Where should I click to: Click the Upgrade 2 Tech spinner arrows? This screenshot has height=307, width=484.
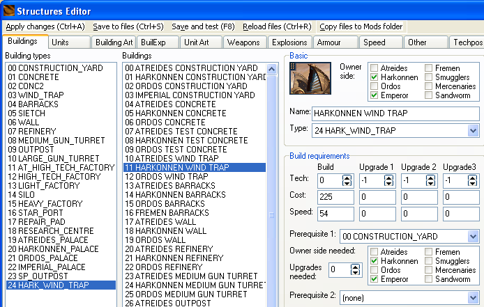click(x=430, y=180)
